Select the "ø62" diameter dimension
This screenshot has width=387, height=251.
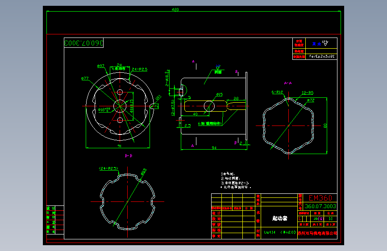tap(144, 172)
